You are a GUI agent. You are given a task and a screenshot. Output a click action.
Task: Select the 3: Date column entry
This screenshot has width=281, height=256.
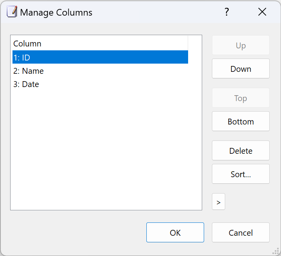[100, 84]
